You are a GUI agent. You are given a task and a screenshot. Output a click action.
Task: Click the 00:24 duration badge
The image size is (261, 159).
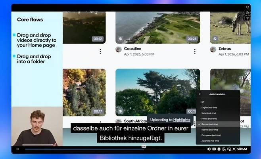pos(192,39)
